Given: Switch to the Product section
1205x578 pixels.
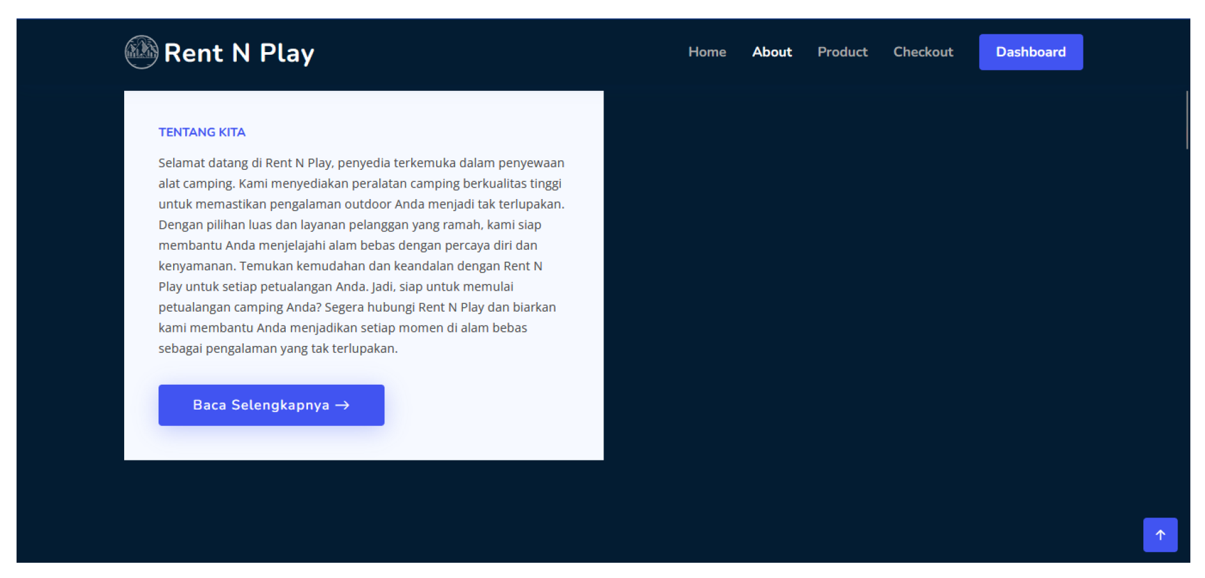Looking at the screenshot, I should (842, 52).
